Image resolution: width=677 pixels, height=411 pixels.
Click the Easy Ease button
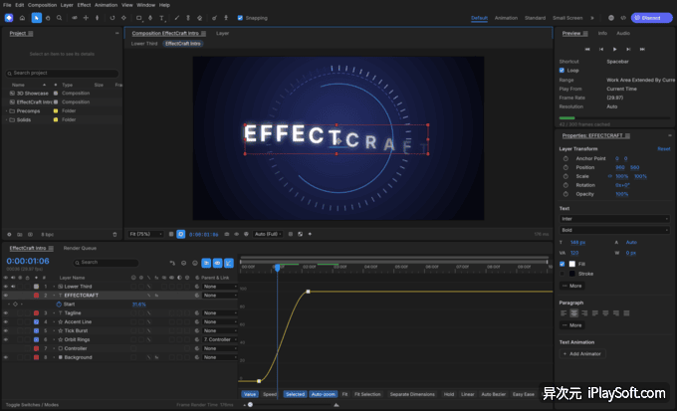(524, 394)
